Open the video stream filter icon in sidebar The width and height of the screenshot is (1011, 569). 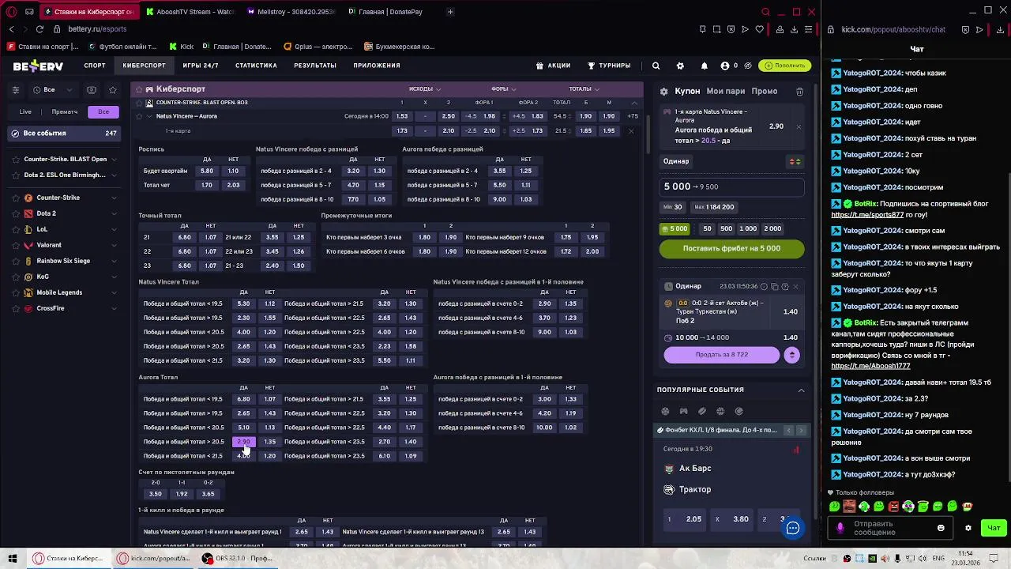[92, 90]
